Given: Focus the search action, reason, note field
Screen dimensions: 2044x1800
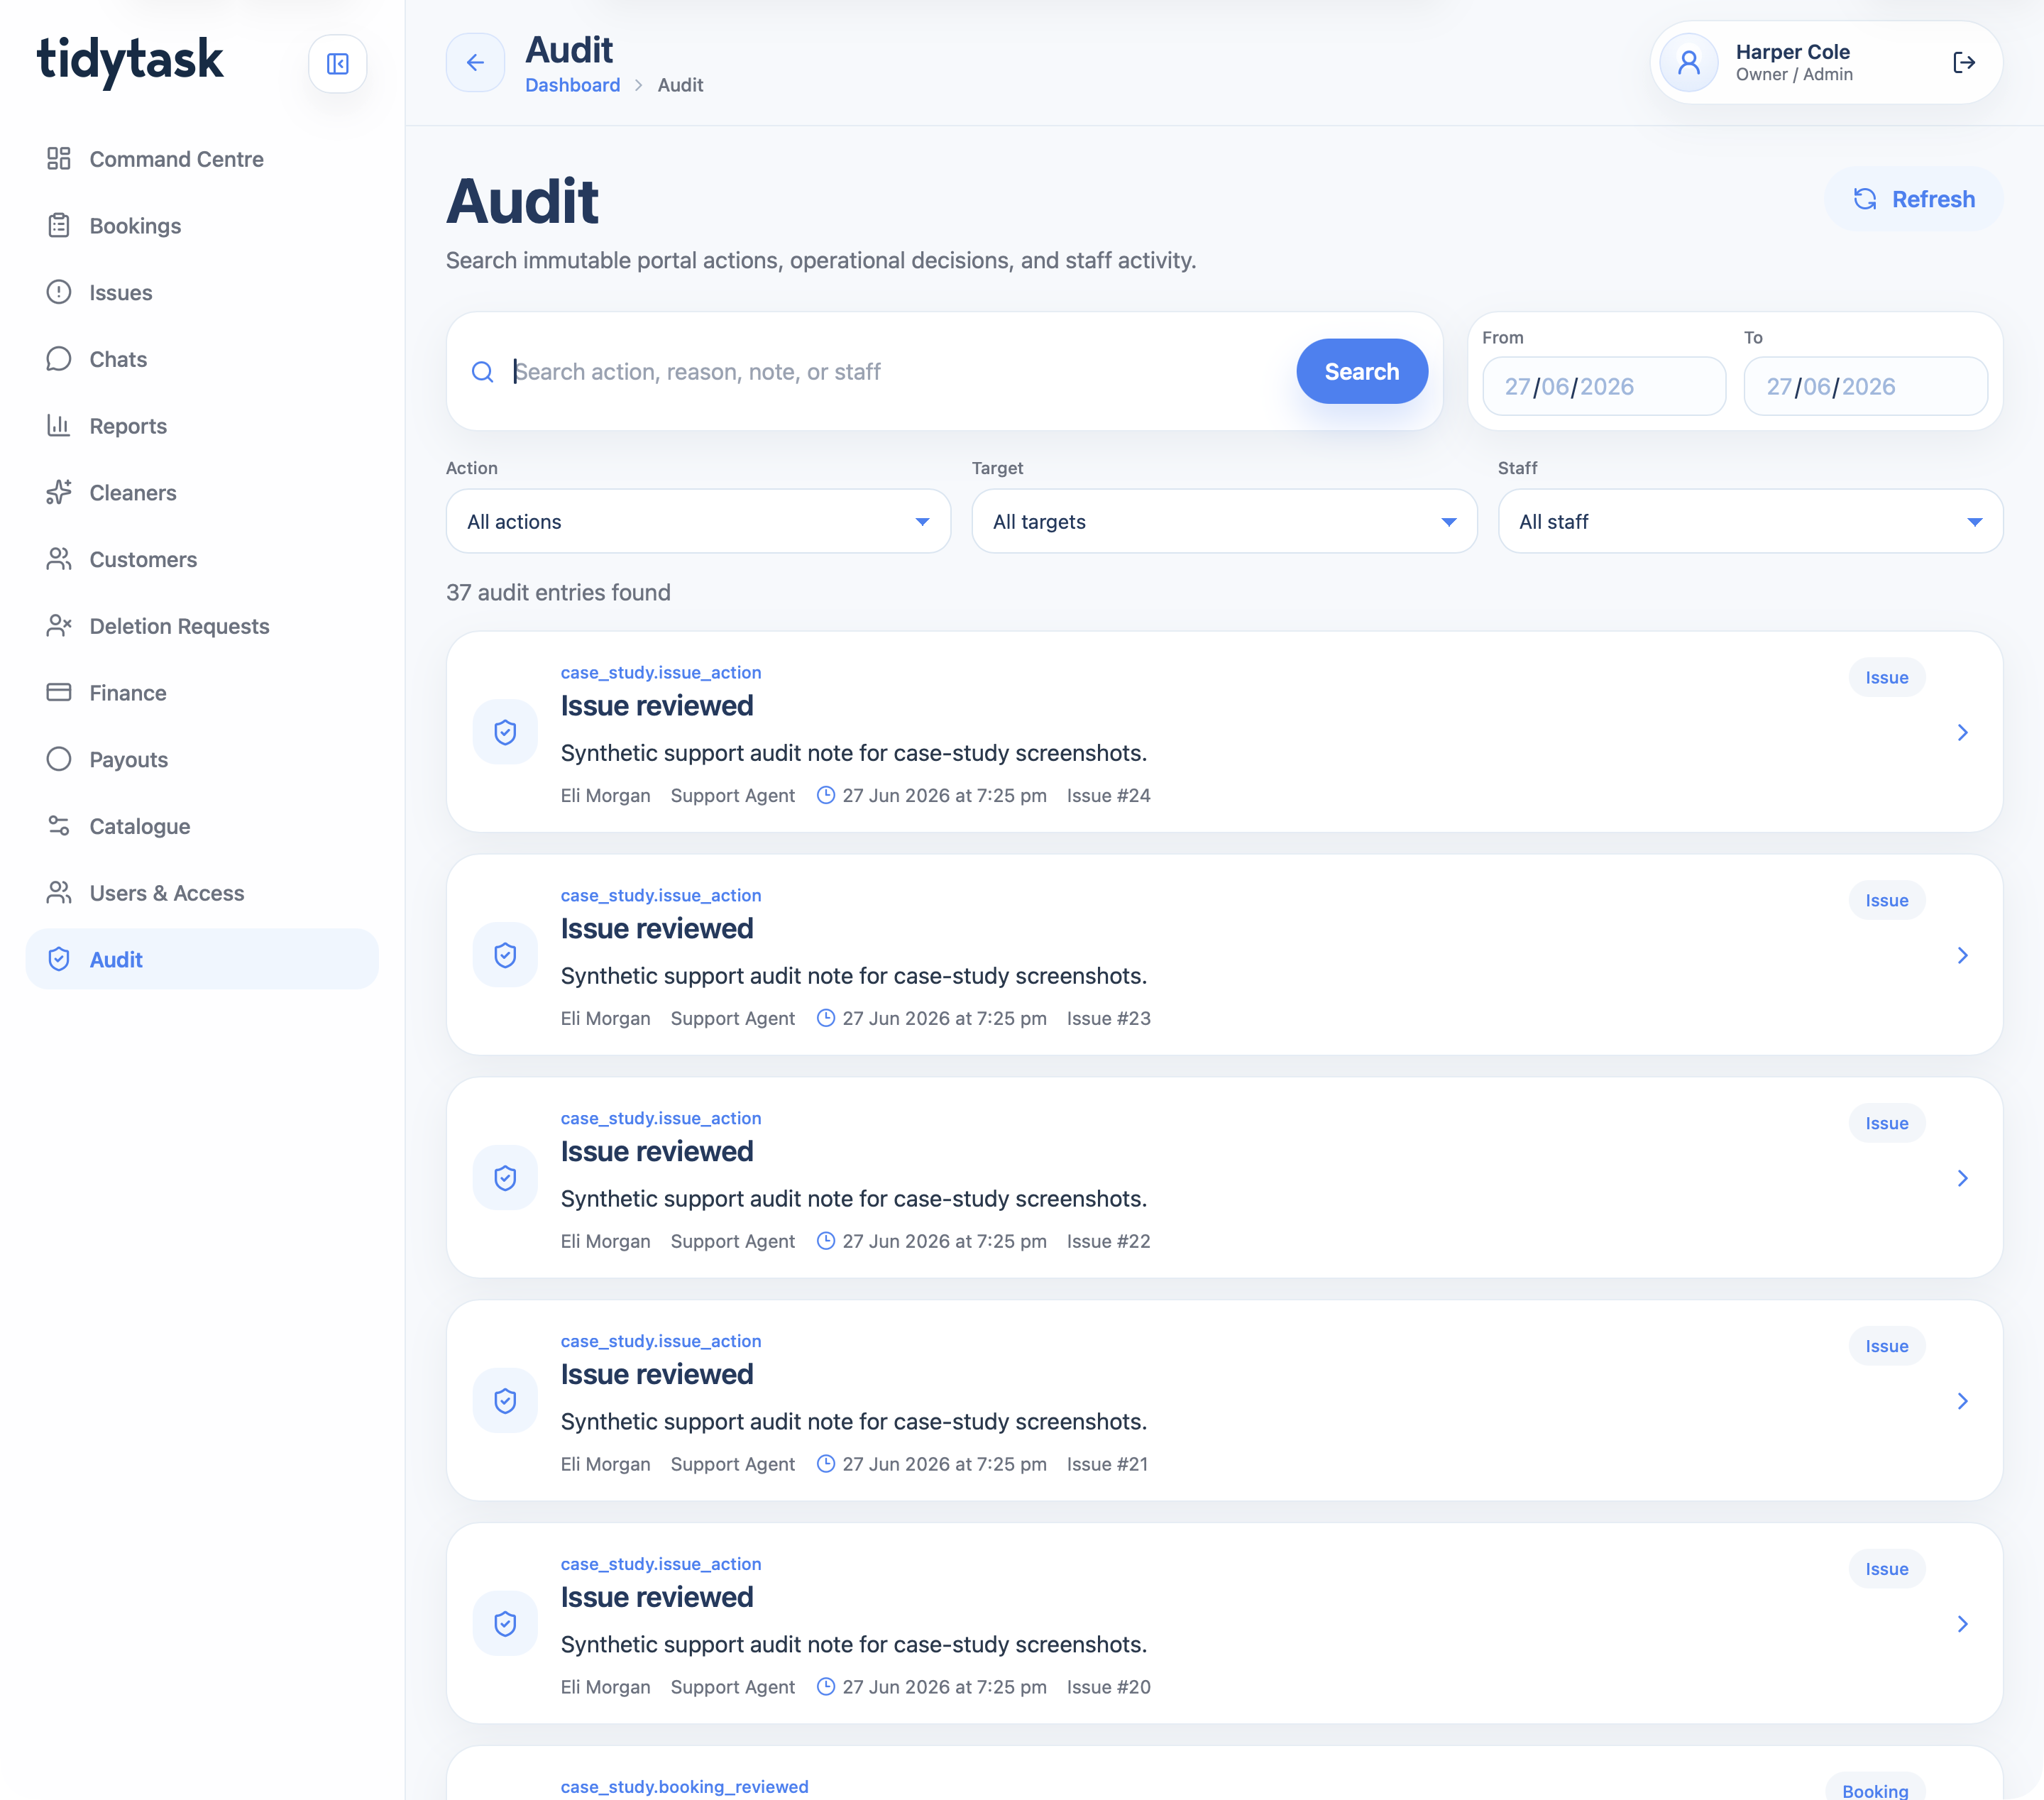Looking at the screenshot, I should coord(897,372).
